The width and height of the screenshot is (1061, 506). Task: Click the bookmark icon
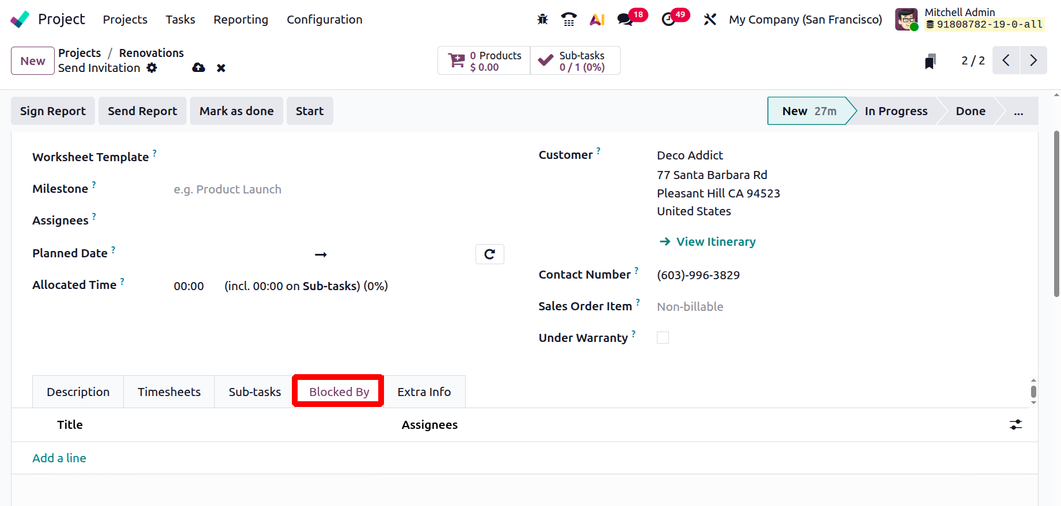pos(930,61)
